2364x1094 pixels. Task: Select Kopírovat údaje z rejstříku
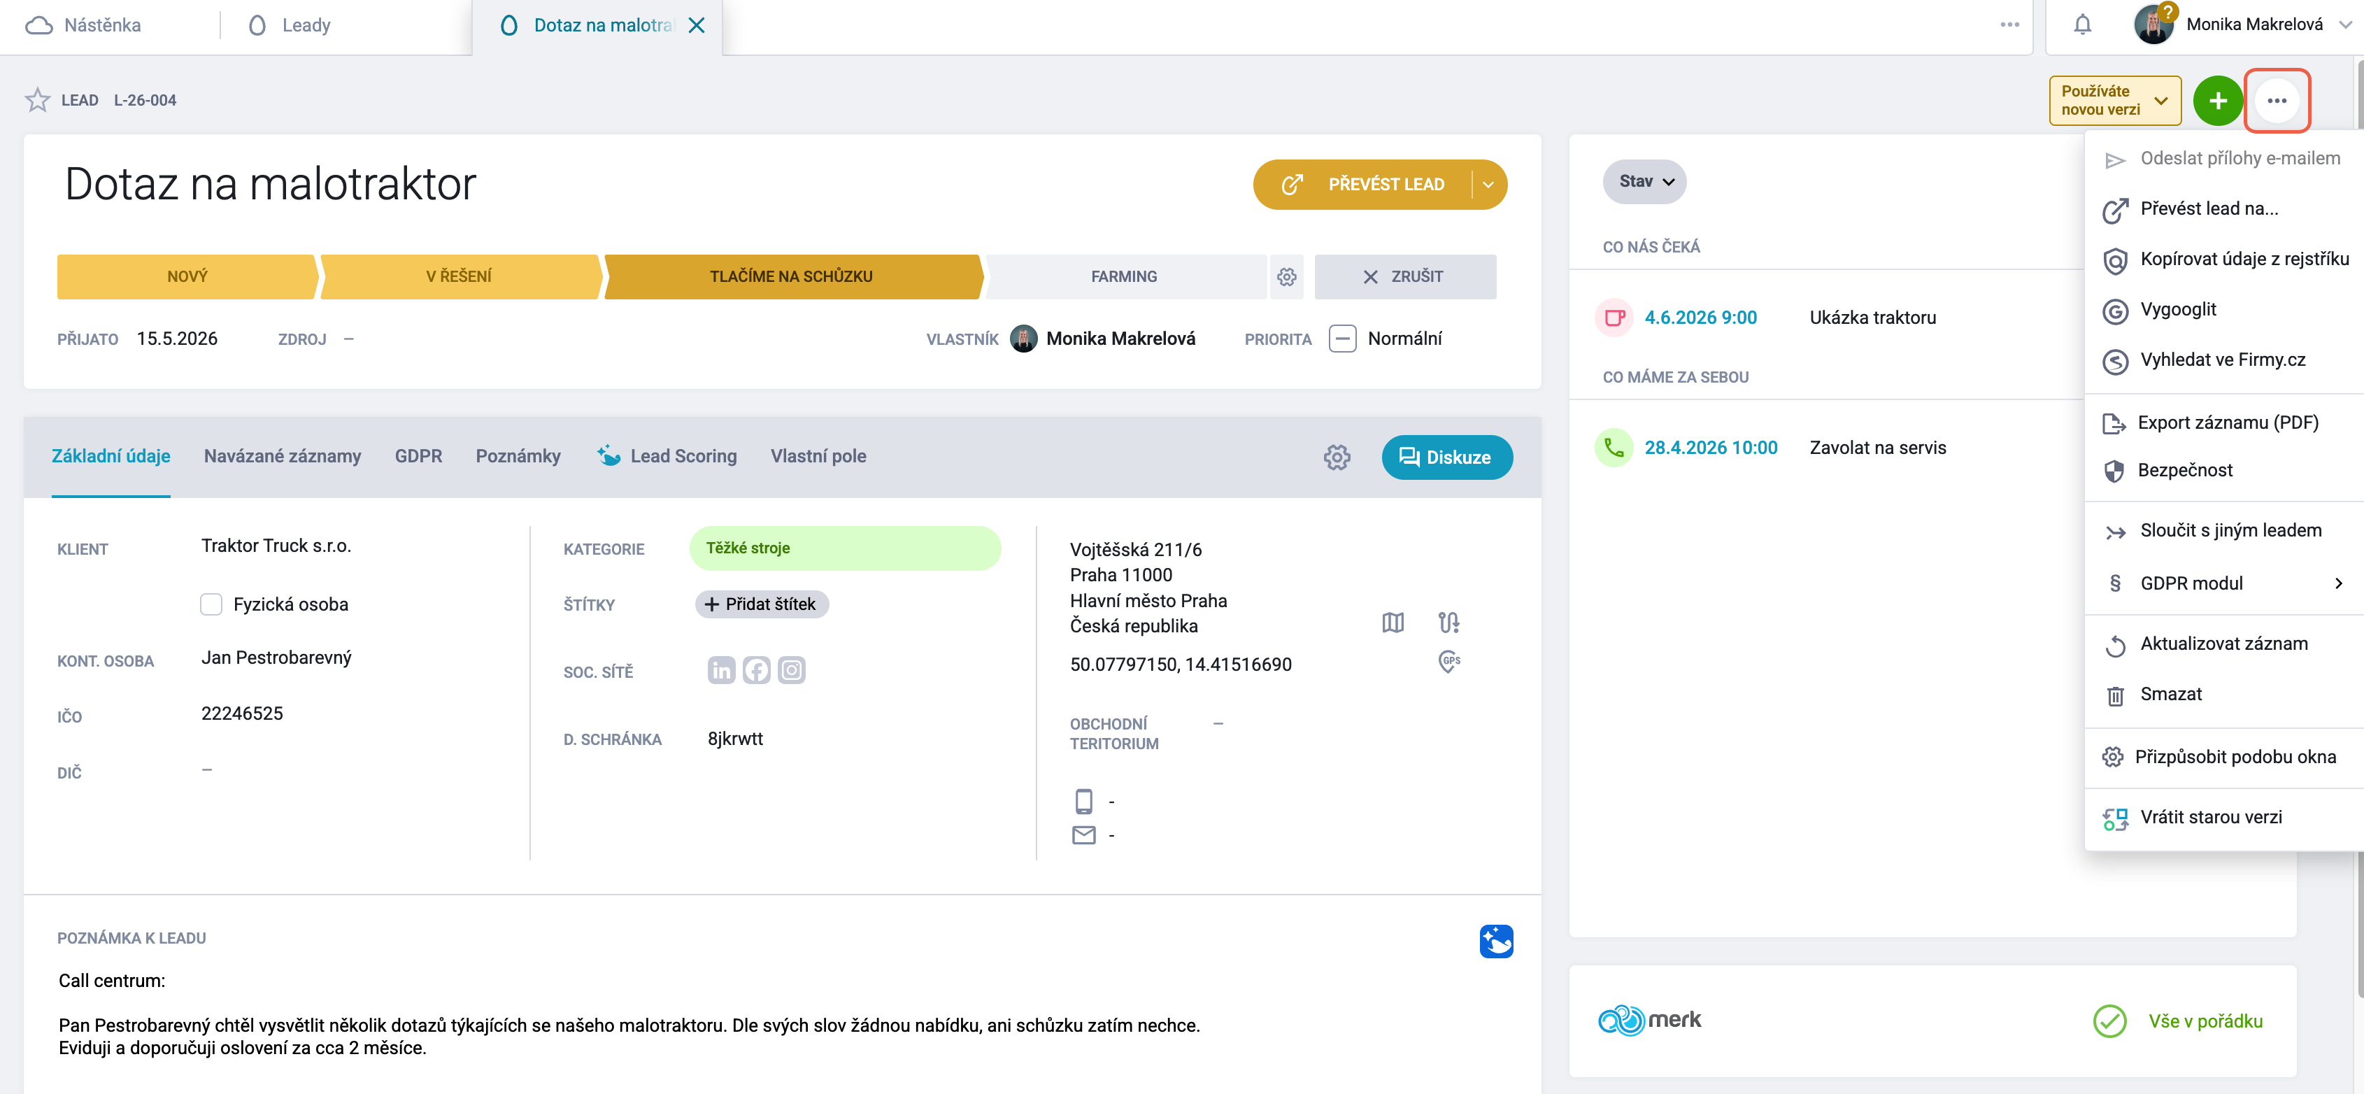pyautogui.click(x=2223, y=260)
